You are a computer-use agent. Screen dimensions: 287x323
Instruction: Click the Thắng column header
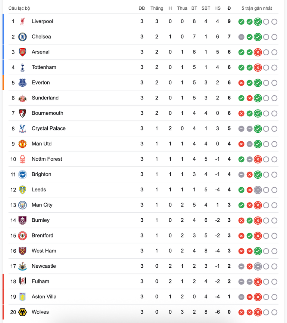[157, 9]
